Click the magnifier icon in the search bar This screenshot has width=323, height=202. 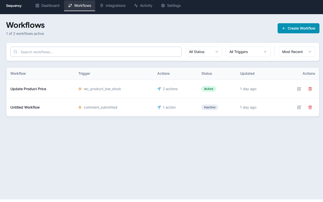tap(15, 52)
